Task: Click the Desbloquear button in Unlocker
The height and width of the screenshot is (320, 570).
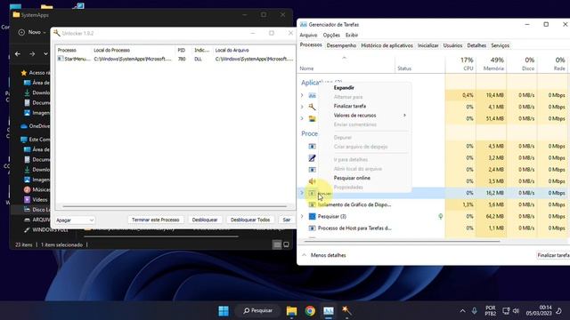Action: [x=205, y=220]
